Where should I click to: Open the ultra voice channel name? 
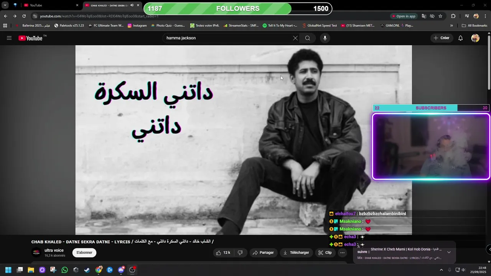pos(54,250)
